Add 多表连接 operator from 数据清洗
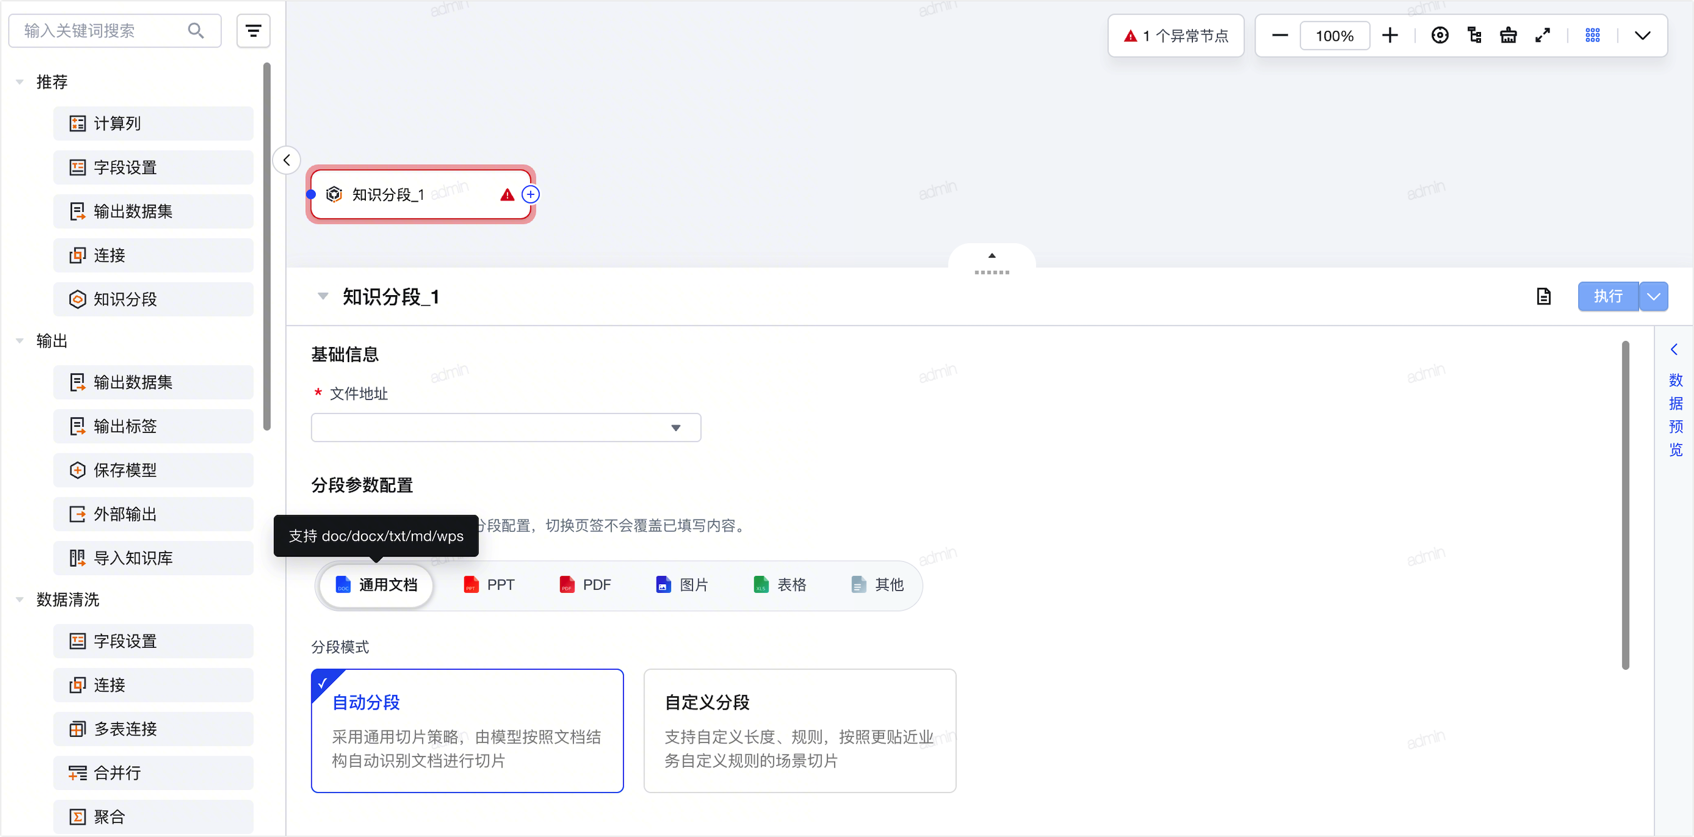1694x837 pixels. [x=153, y=729]
